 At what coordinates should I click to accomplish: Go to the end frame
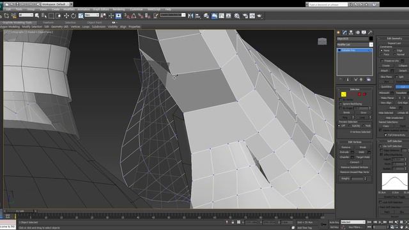click(x=390, y=222)
